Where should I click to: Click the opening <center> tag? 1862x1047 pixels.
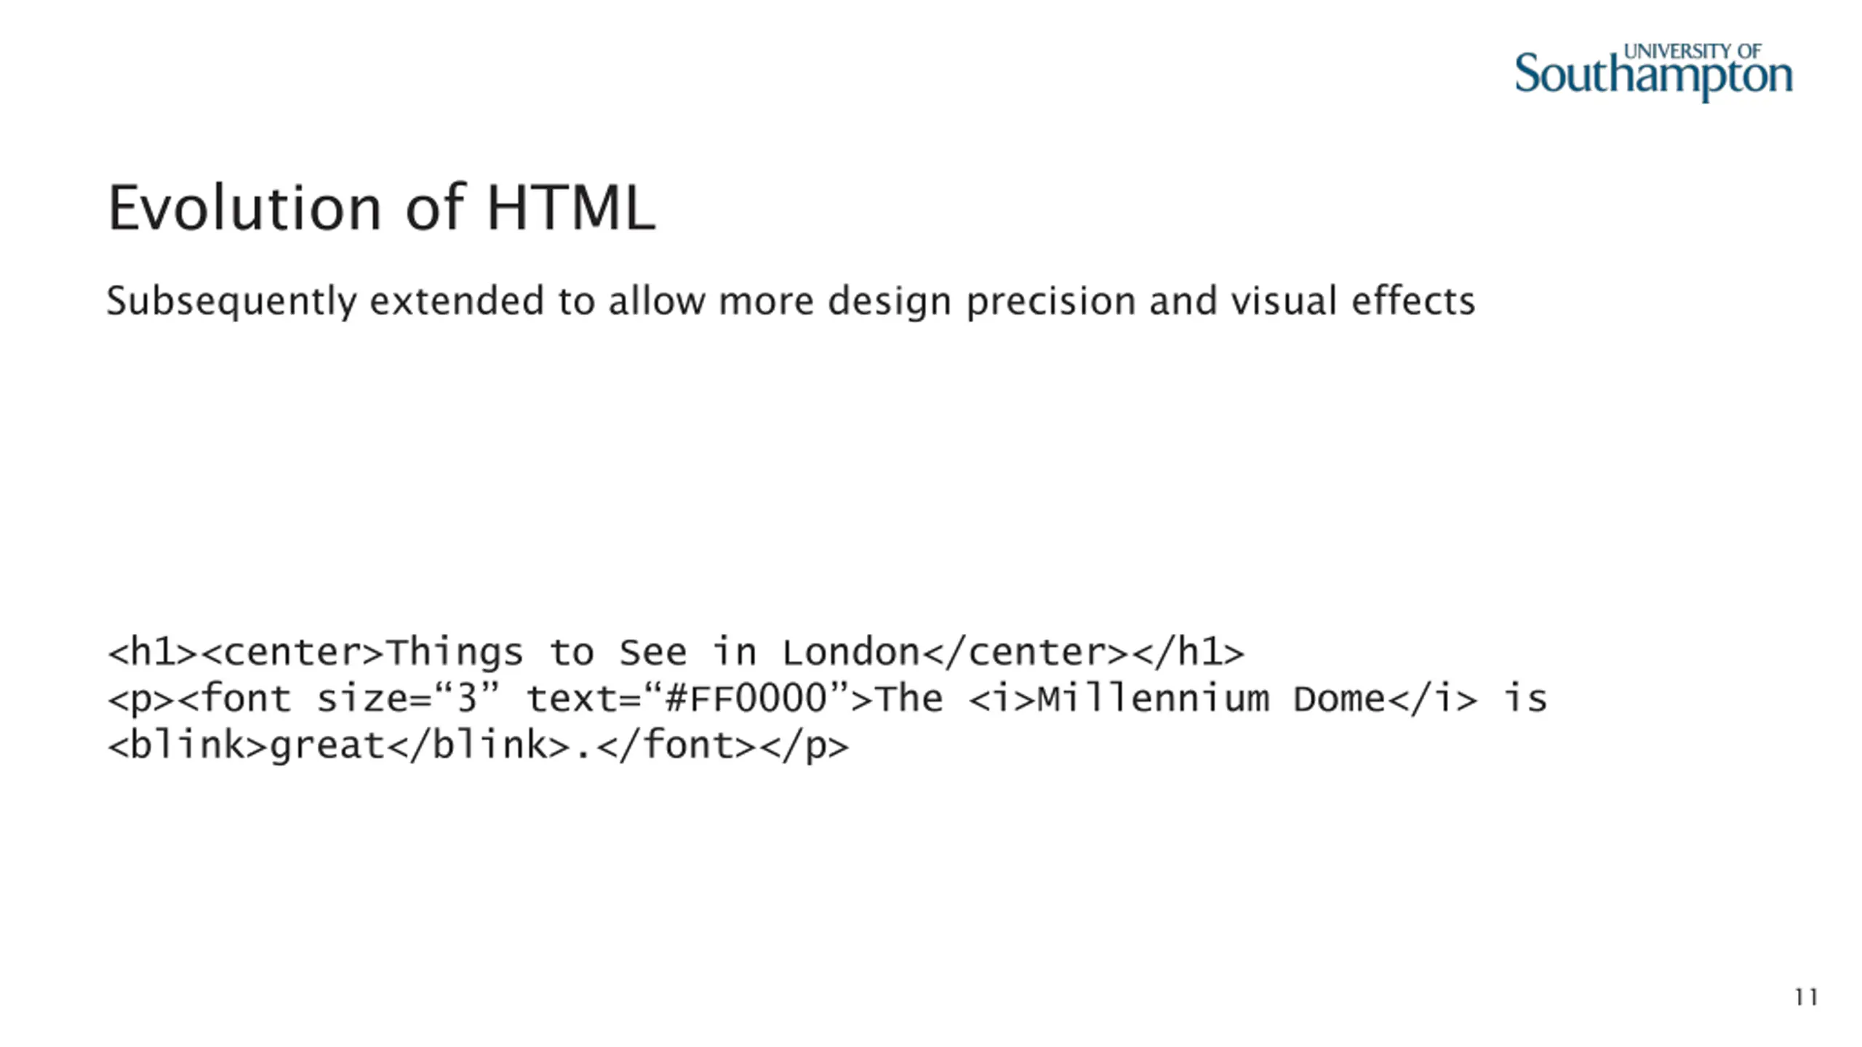tap(292, 652)
